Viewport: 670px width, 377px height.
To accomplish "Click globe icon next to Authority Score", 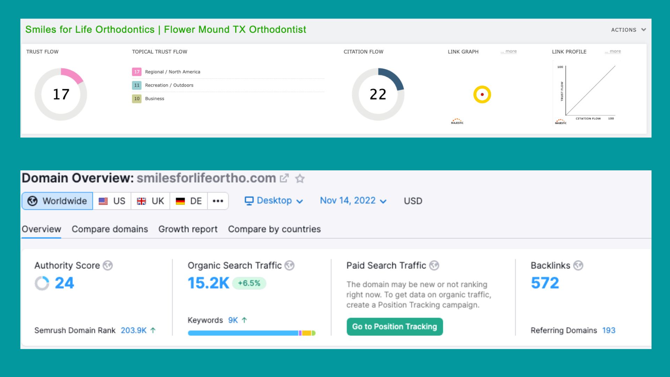I will [x=108, y=266].
